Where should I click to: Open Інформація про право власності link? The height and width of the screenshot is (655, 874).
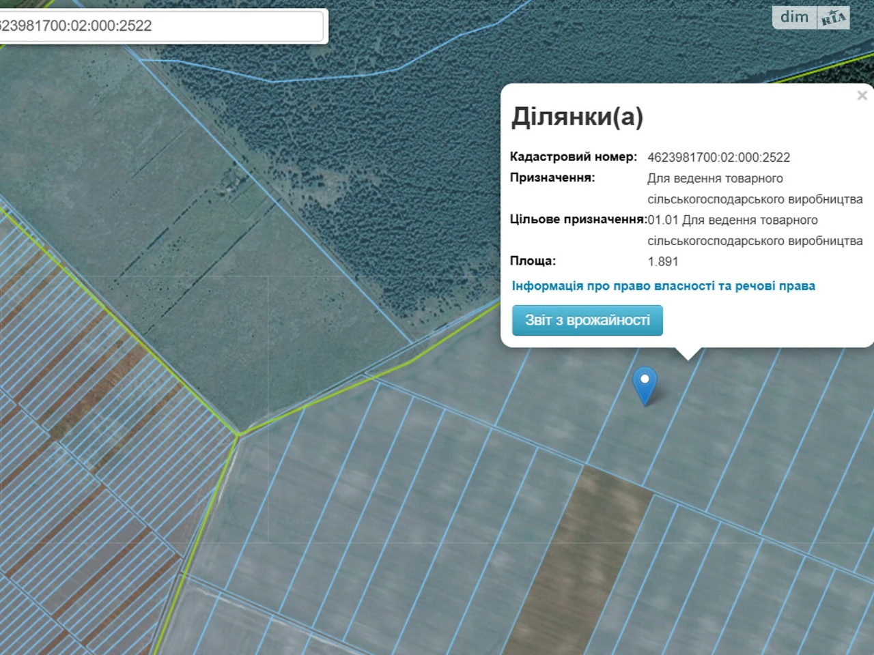tap(663, 286)
